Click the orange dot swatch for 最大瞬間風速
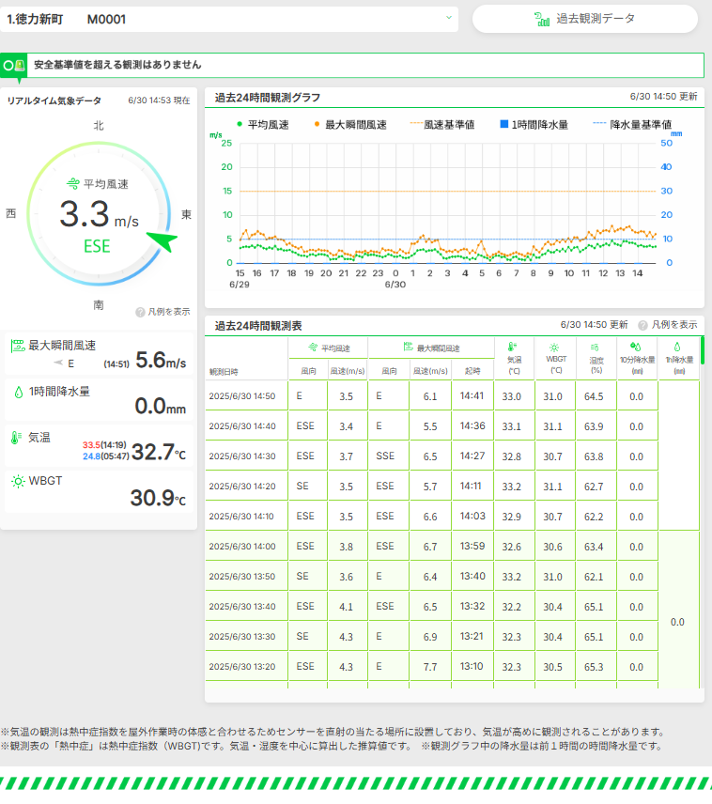Screen dimensions: 712x804 click(317, 124)
